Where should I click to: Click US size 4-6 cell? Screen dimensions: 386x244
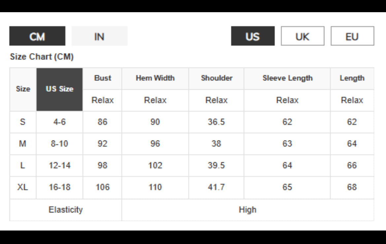[59, 122]
